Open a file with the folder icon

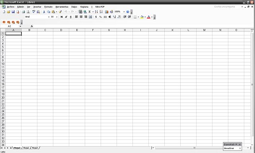pyautogui.click(x=8, y=12)
